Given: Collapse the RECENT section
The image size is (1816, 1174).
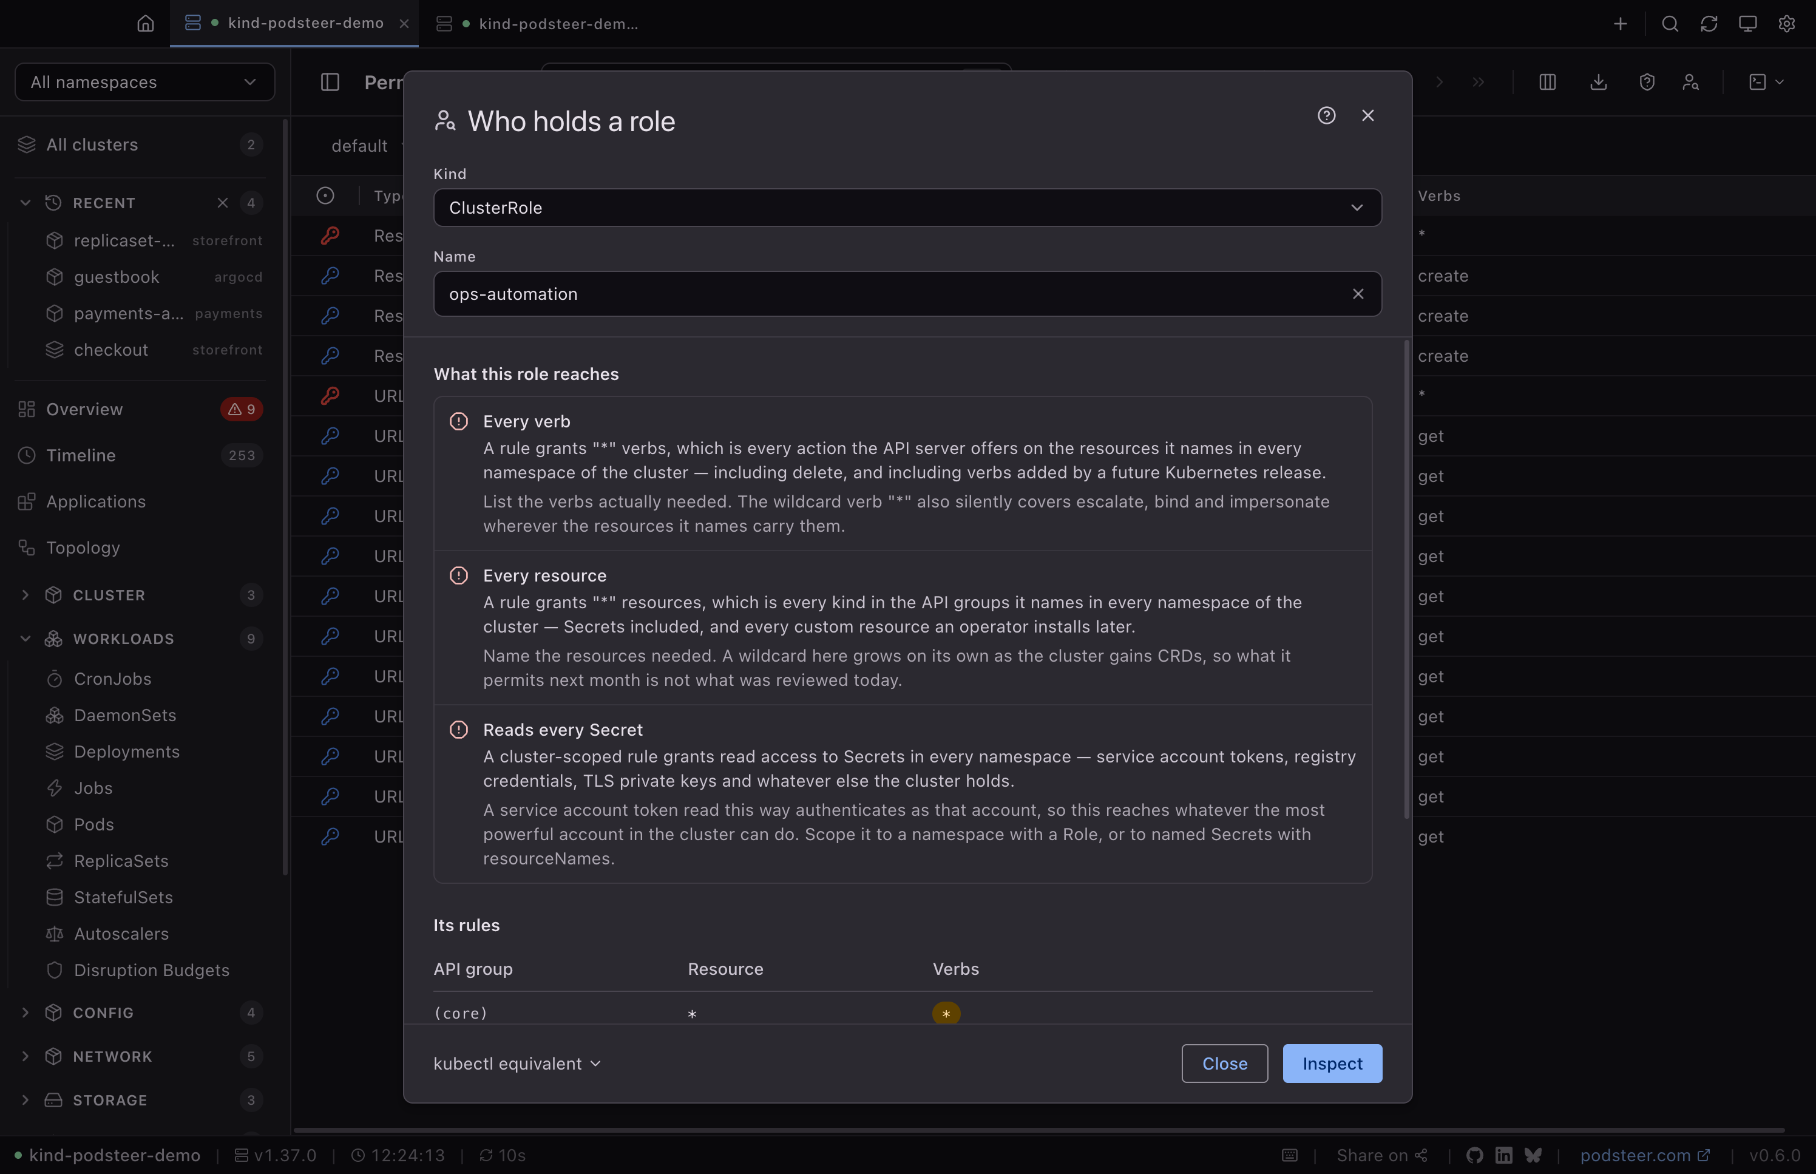Looking at the screenshot, I should coord(25,203).
